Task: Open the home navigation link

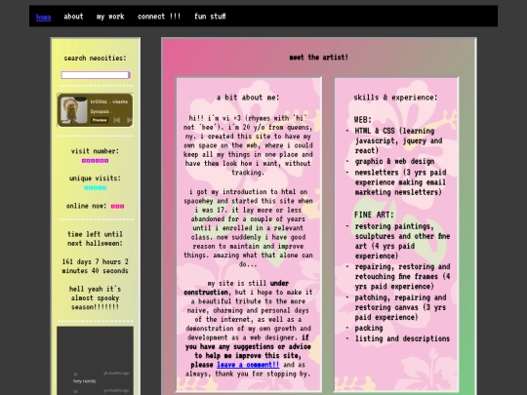Action: pyautogui.click(x=43, y=17)
